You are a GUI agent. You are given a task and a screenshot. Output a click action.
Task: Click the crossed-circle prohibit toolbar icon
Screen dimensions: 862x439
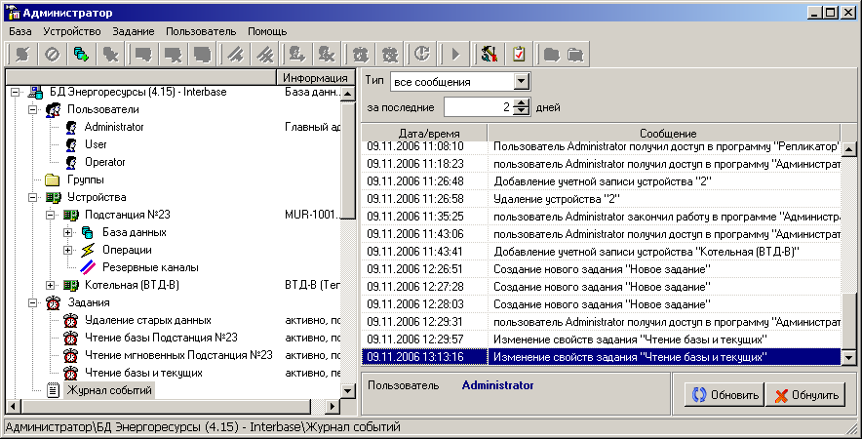click(53, 54)
